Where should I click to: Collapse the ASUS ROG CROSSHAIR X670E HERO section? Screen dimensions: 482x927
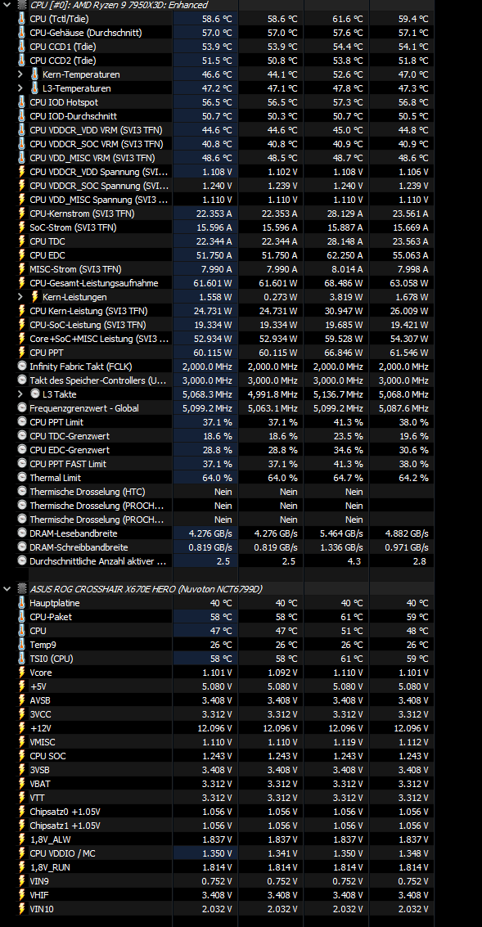[x=7, y=589]
